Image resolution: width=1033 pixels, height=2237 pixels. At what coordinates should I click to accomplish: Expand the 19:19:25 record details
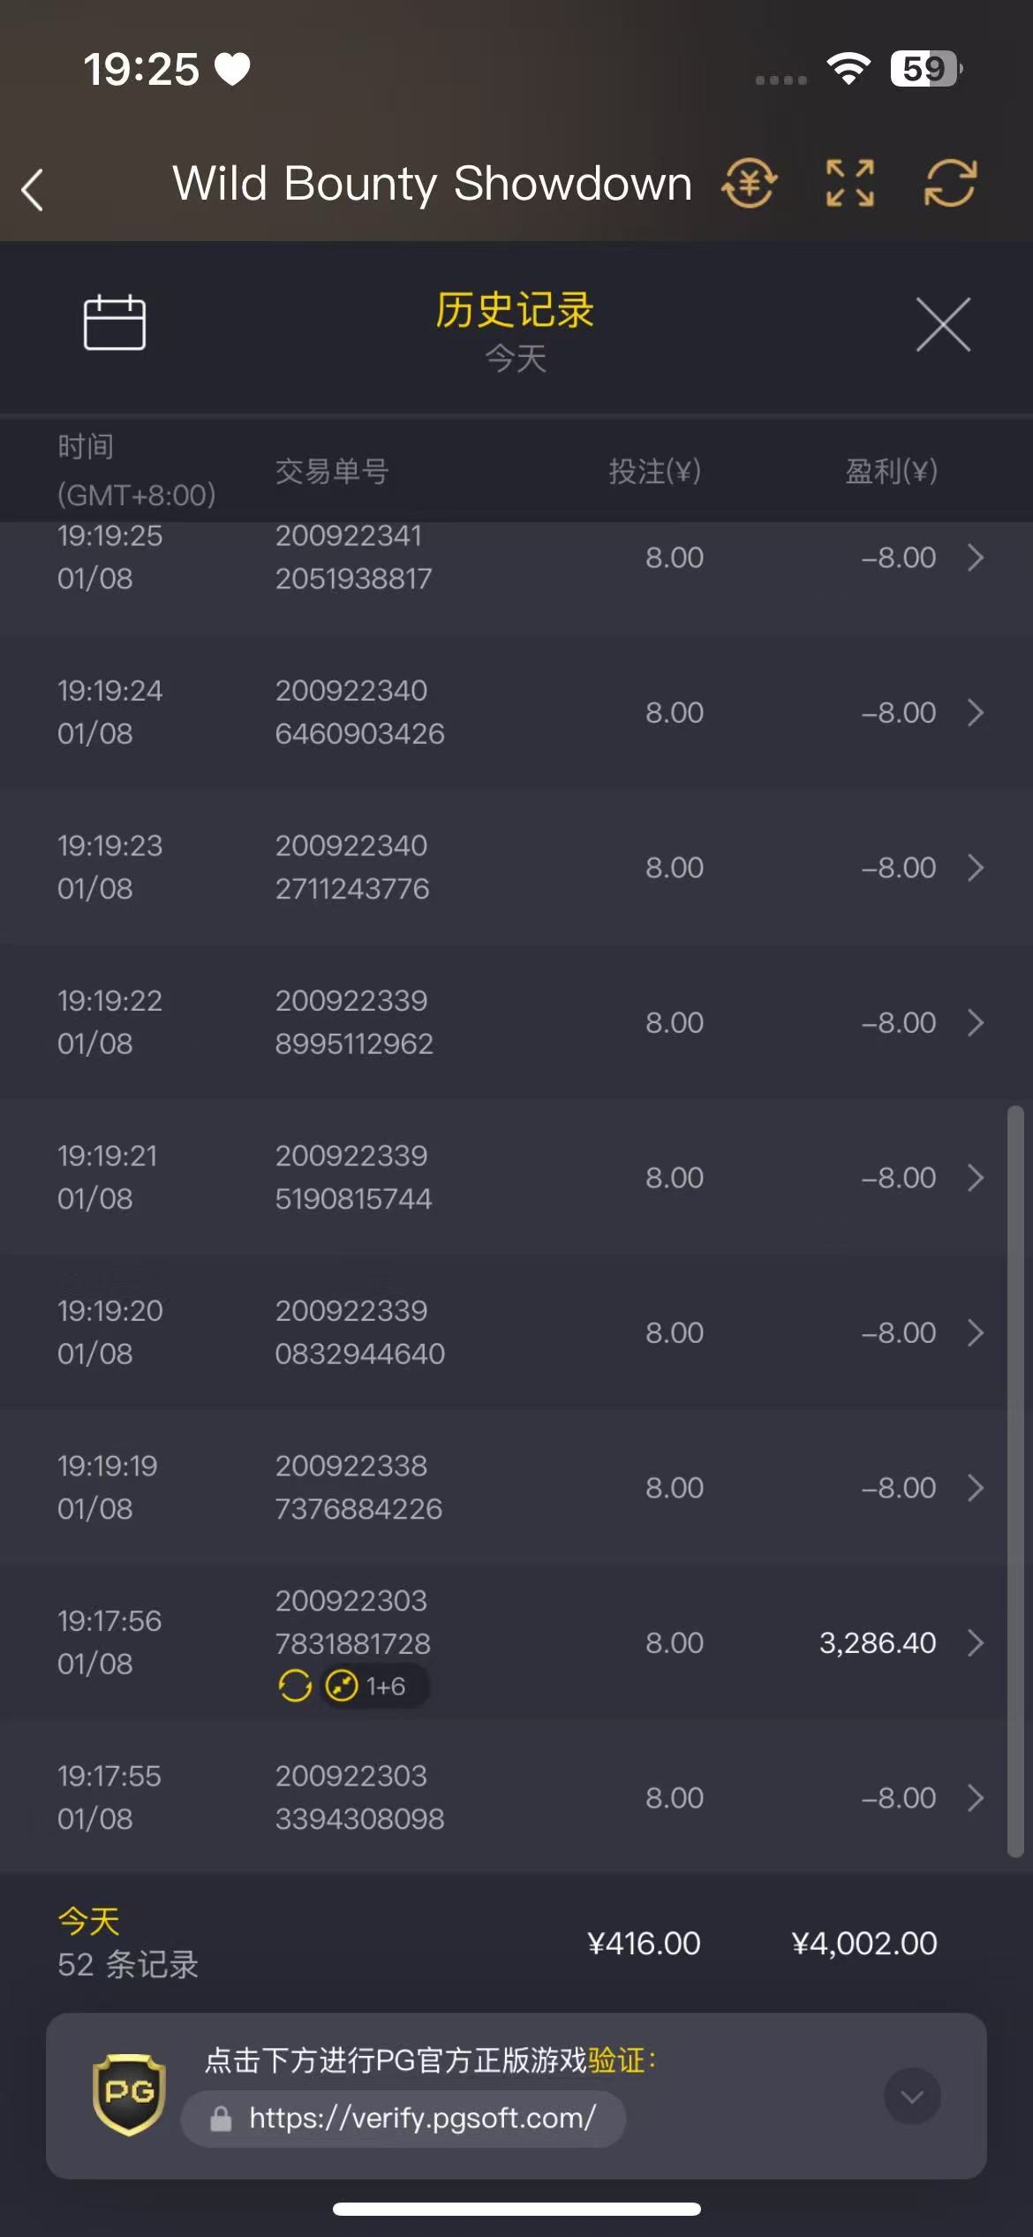(975, 557)
